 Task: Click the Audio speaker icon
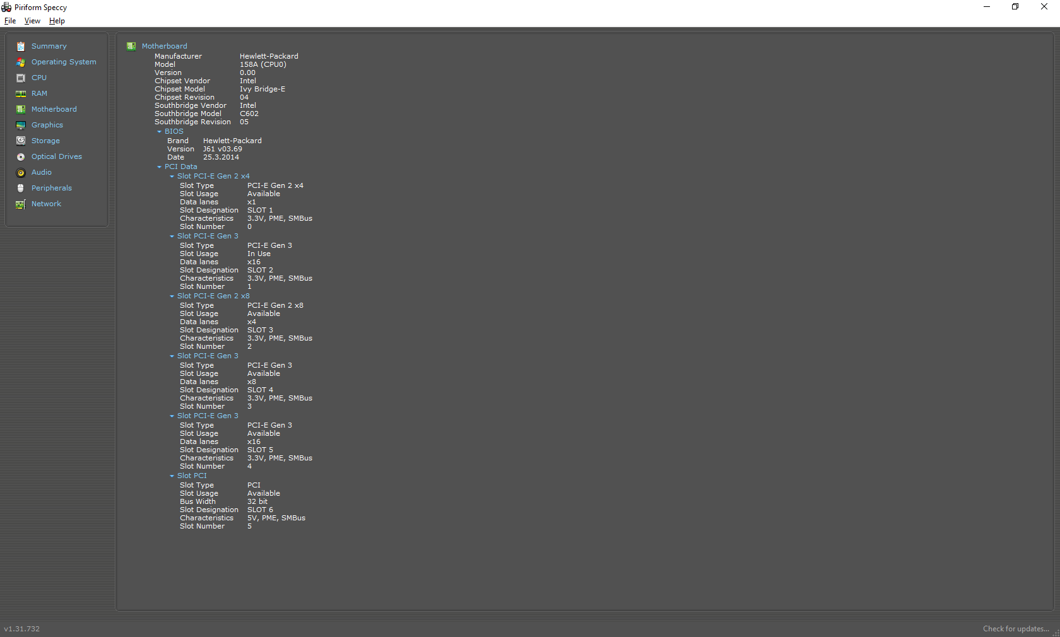pos(21,172)
